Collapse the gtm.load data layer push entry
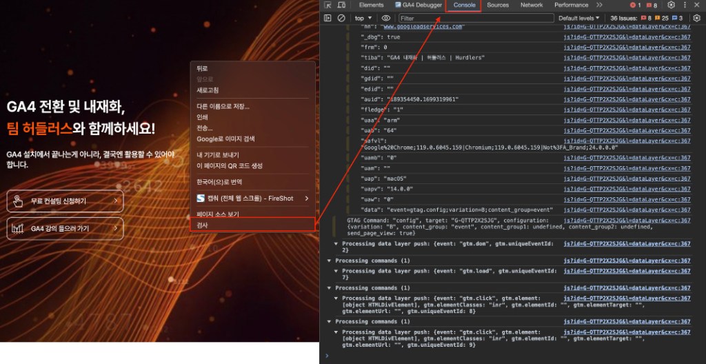The image size is (706, 364). 336,271
